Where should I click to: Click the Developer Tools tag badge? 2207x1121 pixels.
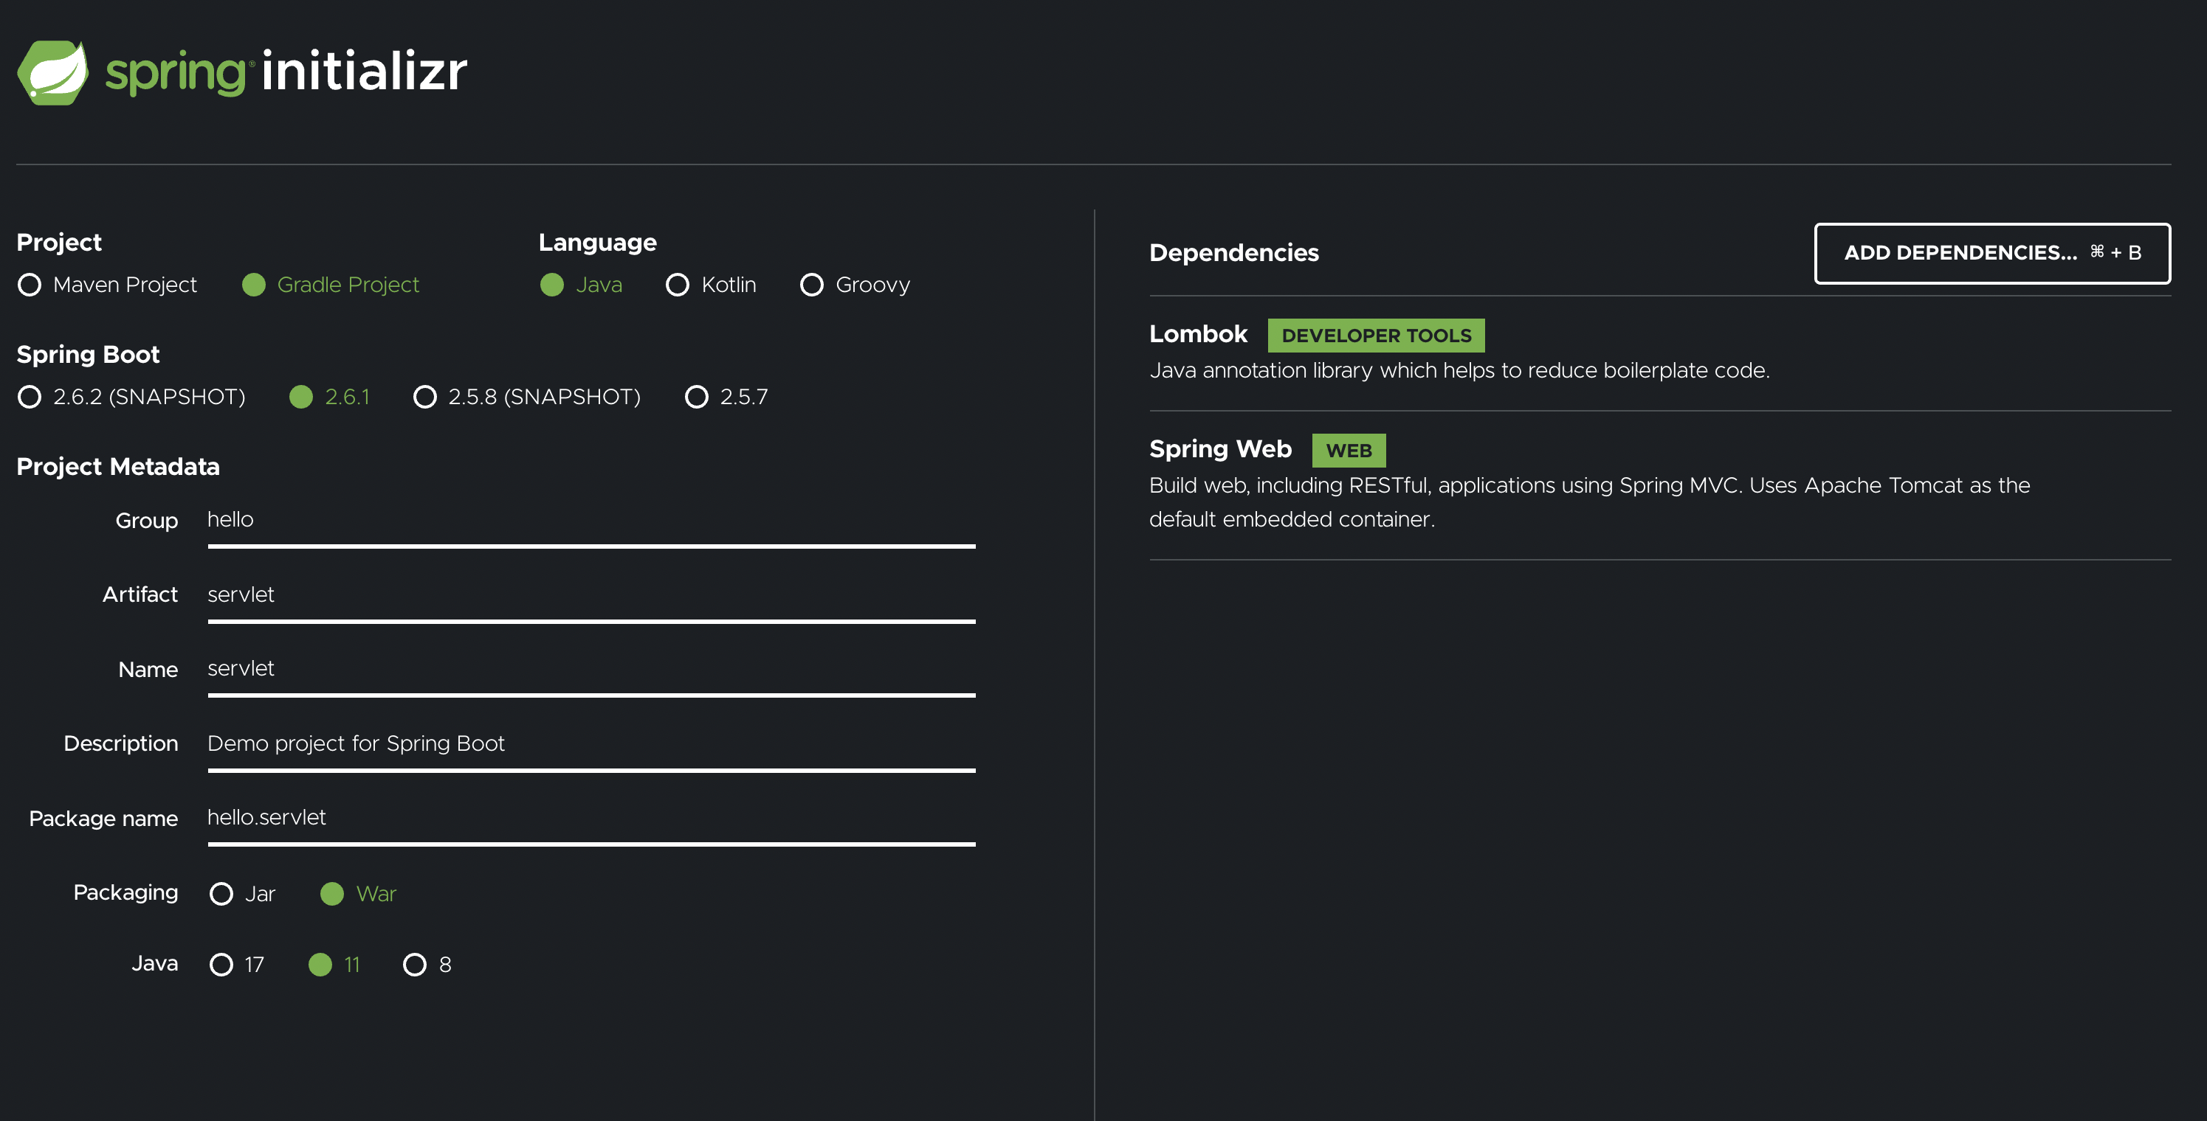1376,336
